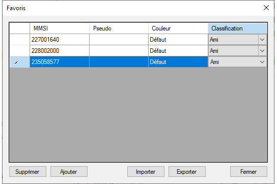
Task: Select the MMSI cell 227001640
Action: pyautogui.click(x=60, y=40)
